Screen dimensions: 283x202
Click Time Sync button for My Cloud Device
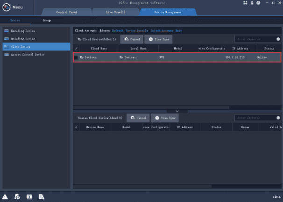point(158,40)
